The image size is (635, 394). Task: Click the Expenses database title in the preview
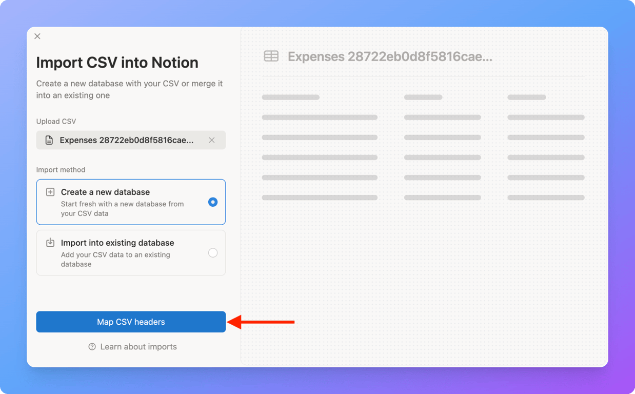click(389, 56)
